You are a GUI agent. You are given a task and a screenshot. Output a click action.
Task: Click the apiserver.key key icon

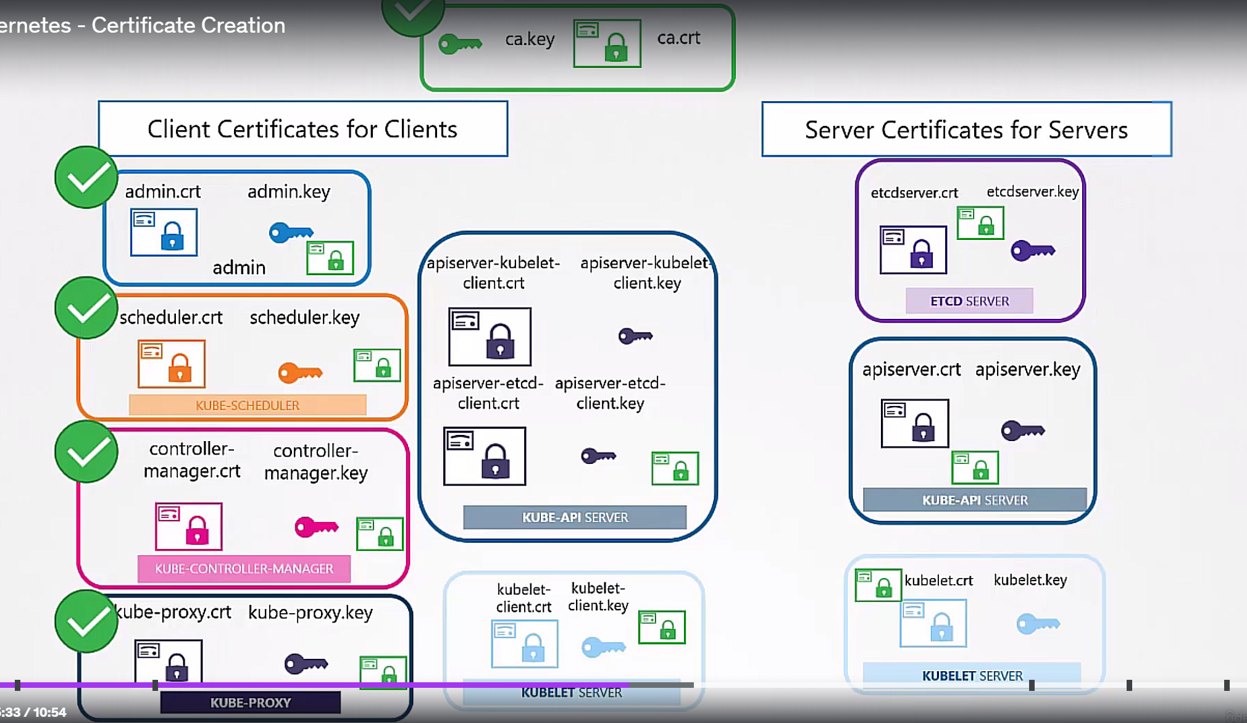point(1023,430)
